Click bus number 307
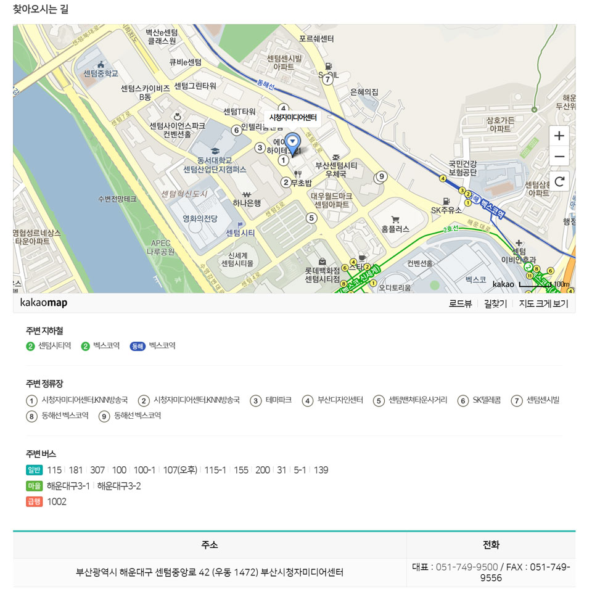 [97, 470]
